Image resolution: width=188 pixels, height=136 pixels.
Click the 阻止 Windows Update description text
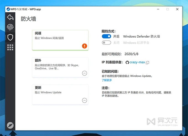[x=48, y=92]
